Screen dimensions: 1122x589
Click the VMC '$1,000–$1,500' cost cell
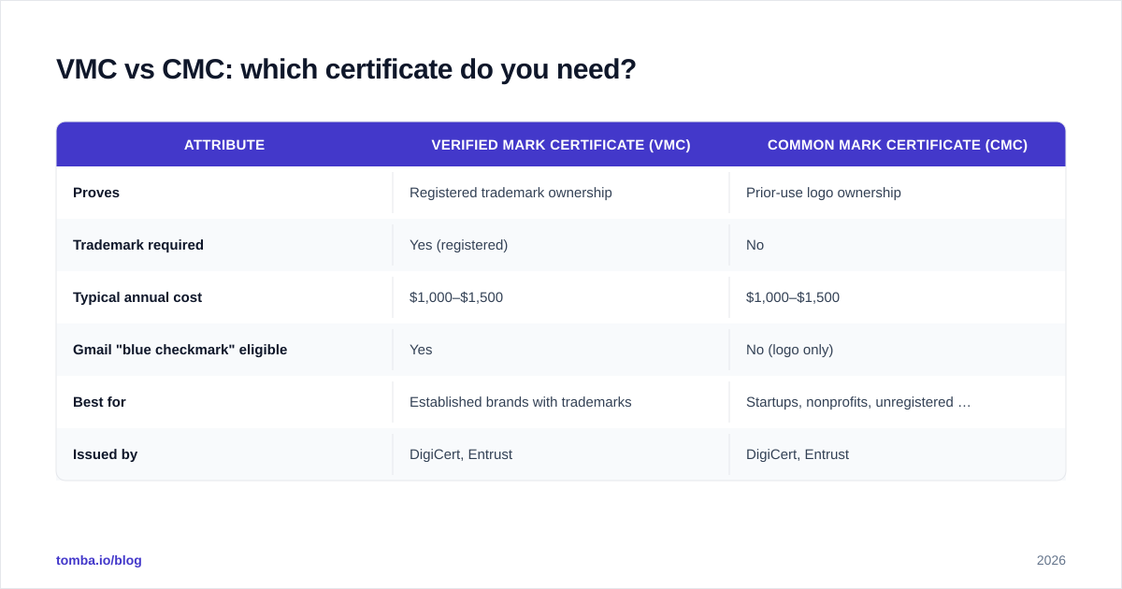pyautogui.click(x=456, y=297)
